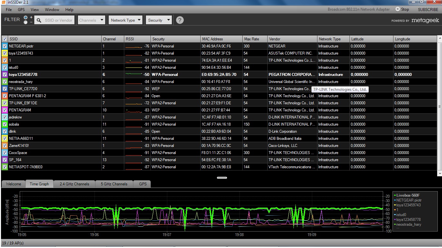
Task: Click the Livebox-560F green legend swatch
Action: click(x=395, y=195)
